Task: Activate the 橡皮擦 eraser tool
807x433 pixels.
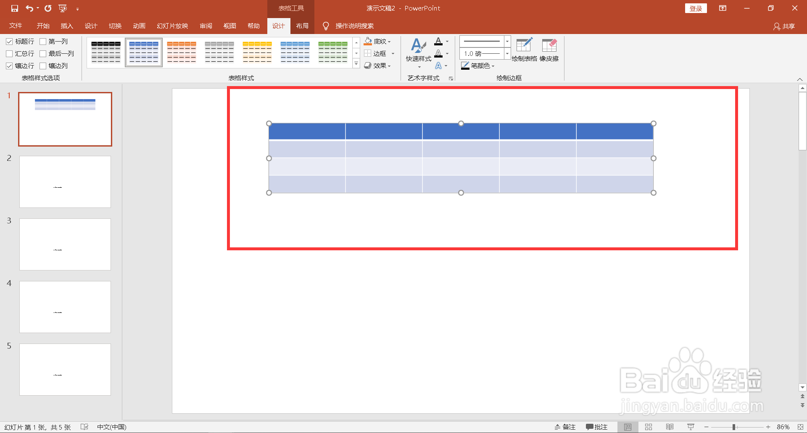Action: pos(549,50)
